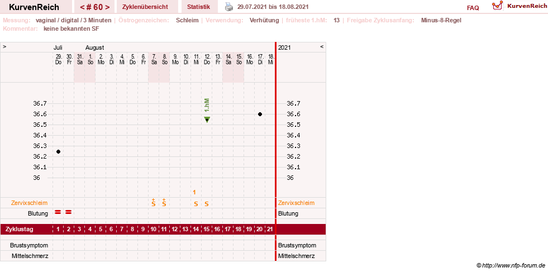Click cycle day 16 in Zyklustag row
This screenshot has width=548, height=272.
(x=217, y=230)
